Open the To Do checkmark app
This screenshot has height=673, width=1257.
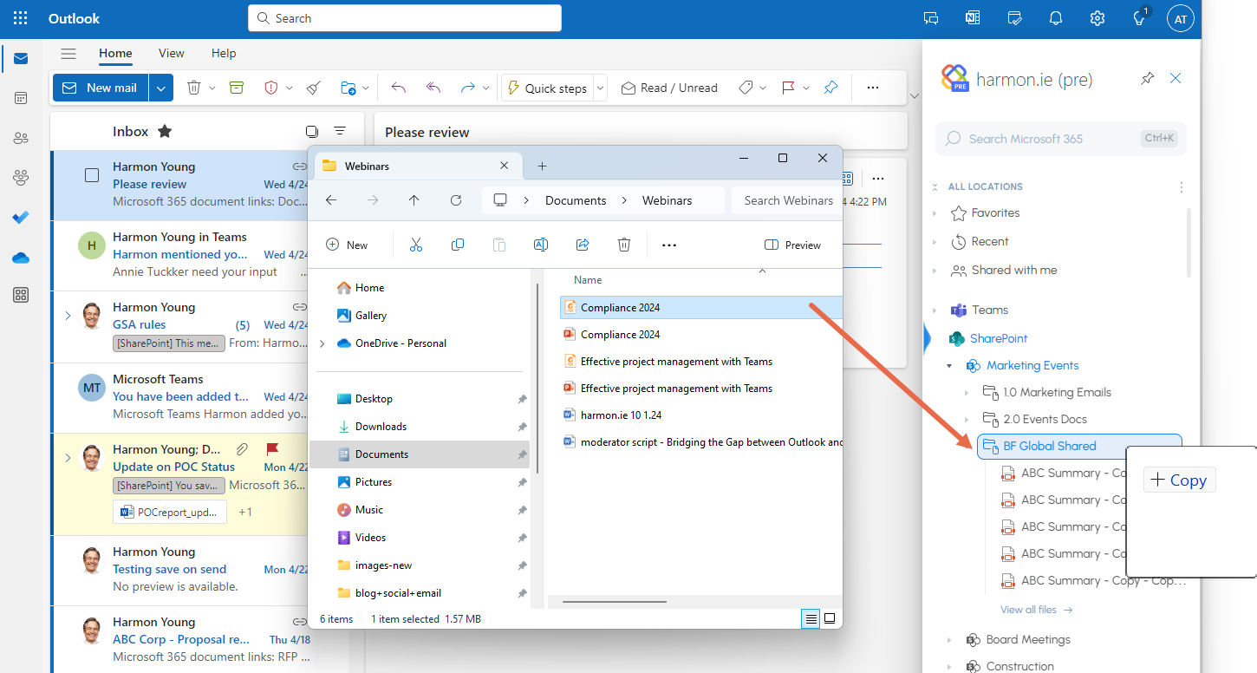pyautogui.click(x=21, y=217)
